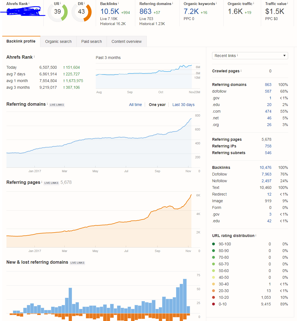Click the Nofollow backlinks count 2,497
297x321 pixels.
[x=266, y=181]
